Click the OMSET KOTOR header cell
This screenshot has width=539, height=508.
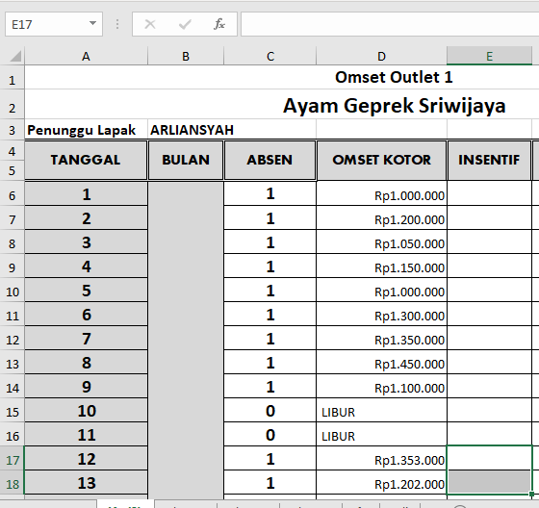pos(381,160)
